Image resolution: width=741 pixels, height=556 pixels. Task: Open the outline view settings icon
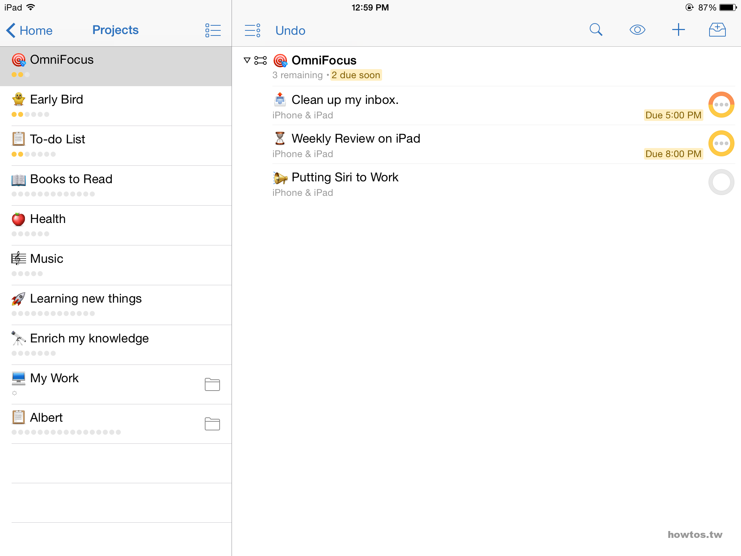pyautogui.click(x=253, y=30)
